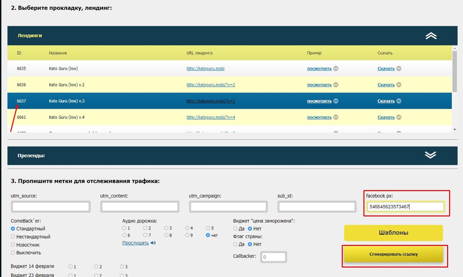Screen dimensions: 463x277
Task: Click the eye icon beside посмотреть in row 6635
Action: click(336, 69)
